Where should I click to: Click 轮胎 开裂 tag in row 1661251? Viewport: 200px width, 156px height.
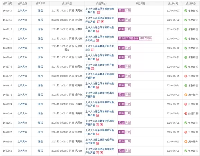(x=124, y=123)
